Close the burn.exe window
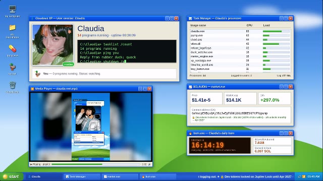The image size is (323, 181). 291,133
